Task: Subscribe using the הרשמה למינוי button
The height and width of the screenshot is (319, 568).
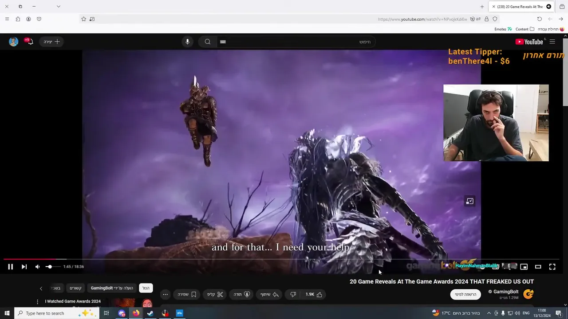Action: [465, 294]
